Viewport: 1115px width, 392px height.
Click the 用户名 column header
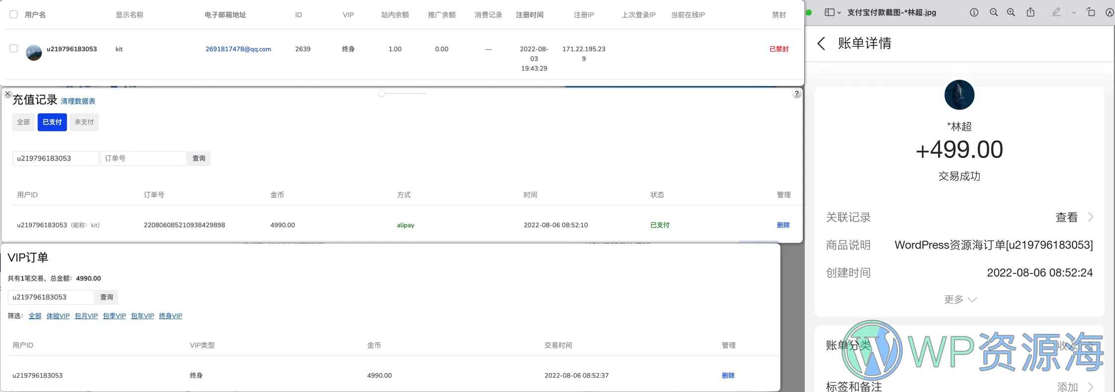[35, 15]
